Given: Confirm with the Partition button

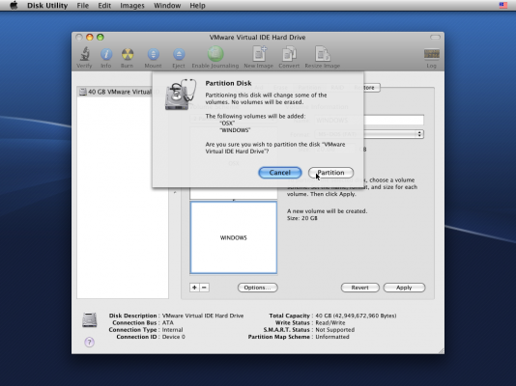Looking at the screenshot, I should tap(330, 173).
